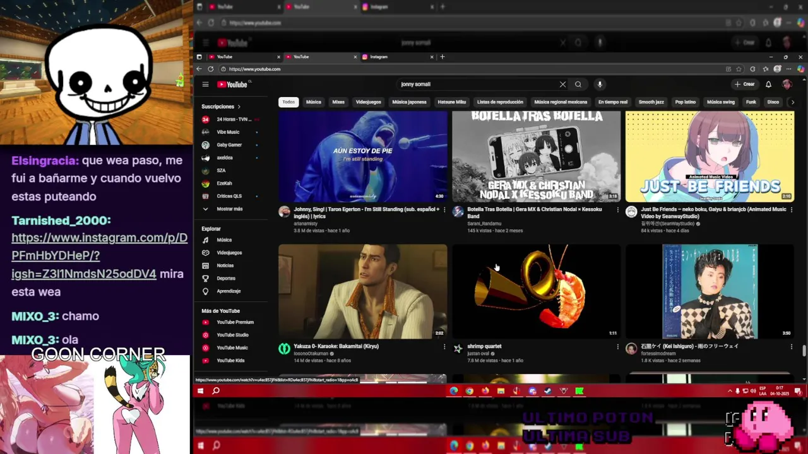Select the Pop latino chip
The height and width of the screenshot is (454, 808).
point(685,102)
